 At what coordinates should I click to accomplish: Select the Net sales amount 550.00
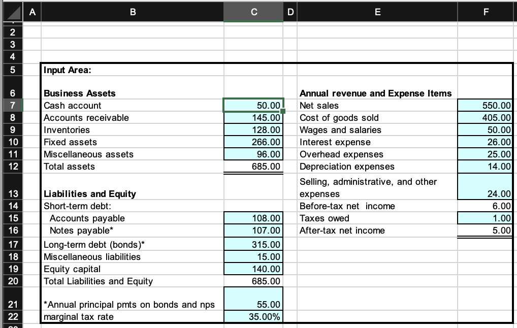484,106
